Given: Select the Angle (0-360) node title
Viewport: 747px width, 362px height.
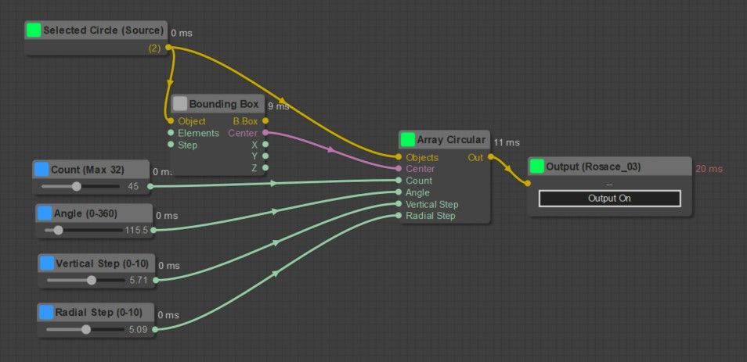Looking at the screenshot, I should [86, 213].
